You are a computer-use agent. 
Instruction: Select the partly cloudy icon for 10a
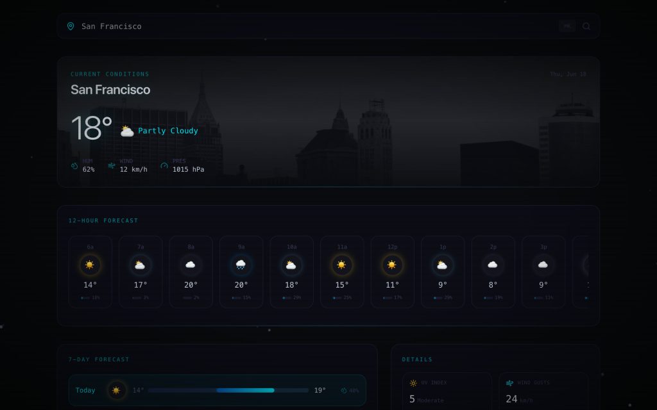coord(291,265)
